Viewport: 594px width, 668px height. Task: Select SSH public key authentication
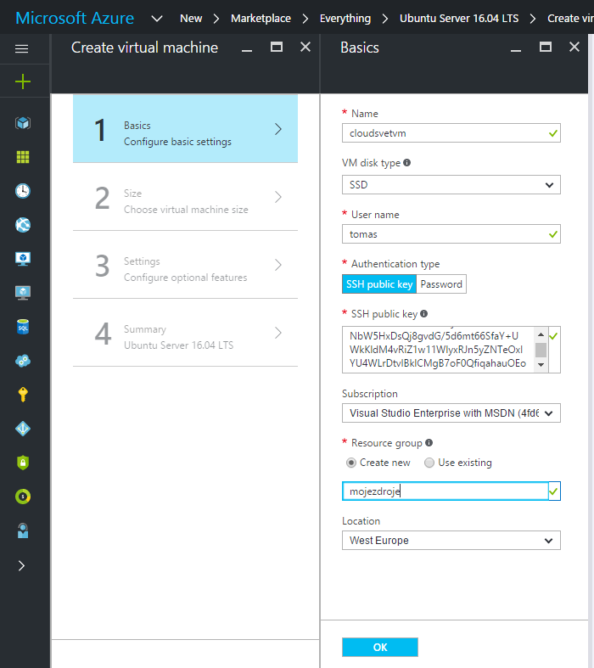pos(379,284)
